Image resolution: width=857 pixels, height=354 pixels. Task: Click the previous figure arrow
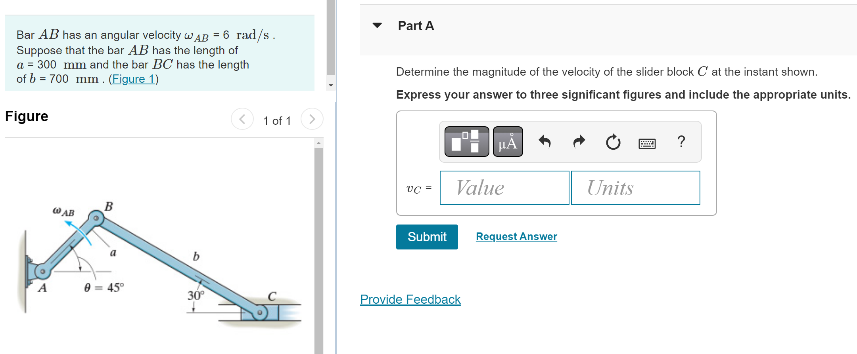(x=242, y=119)
